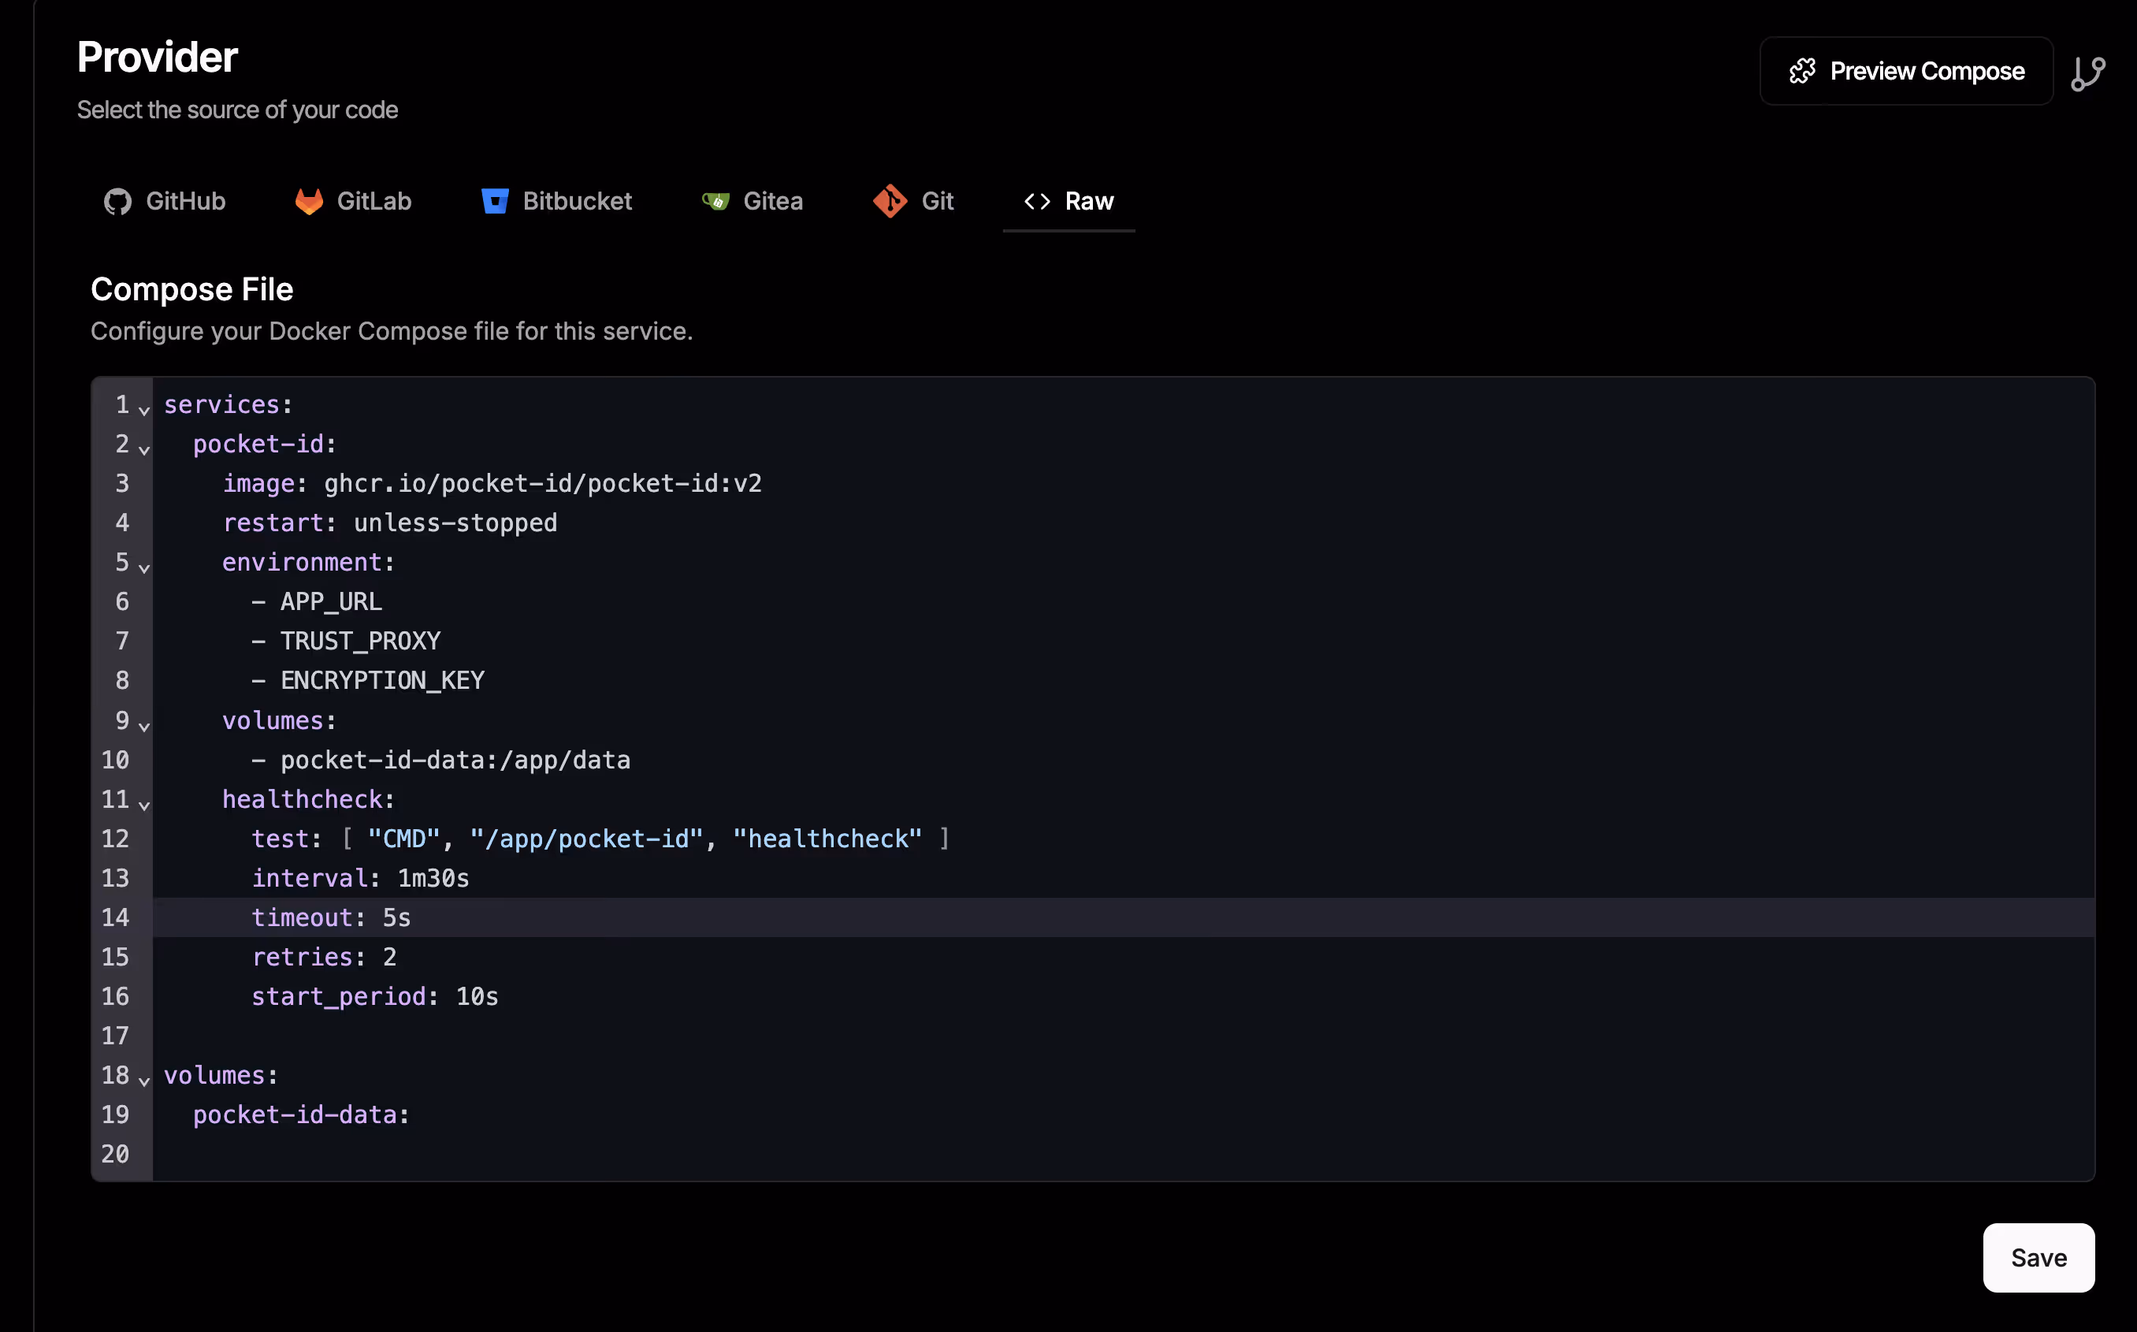Click the GitLab fox icon
This screenshot has width=2137, height=1332.
pyautogui.click(x=308, y=202)
